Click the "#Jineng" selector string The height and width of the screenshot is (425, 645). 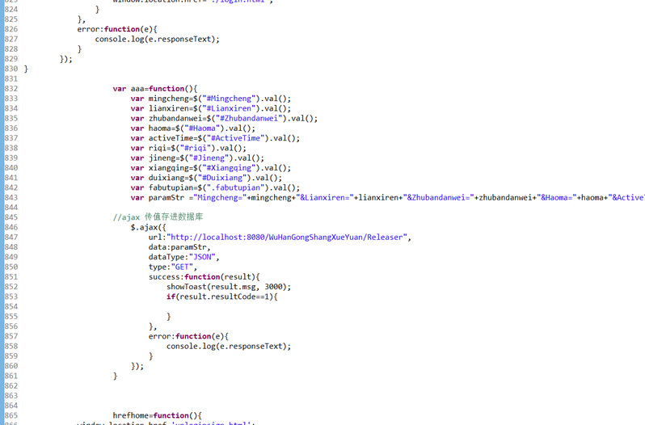tap(209, 158)
